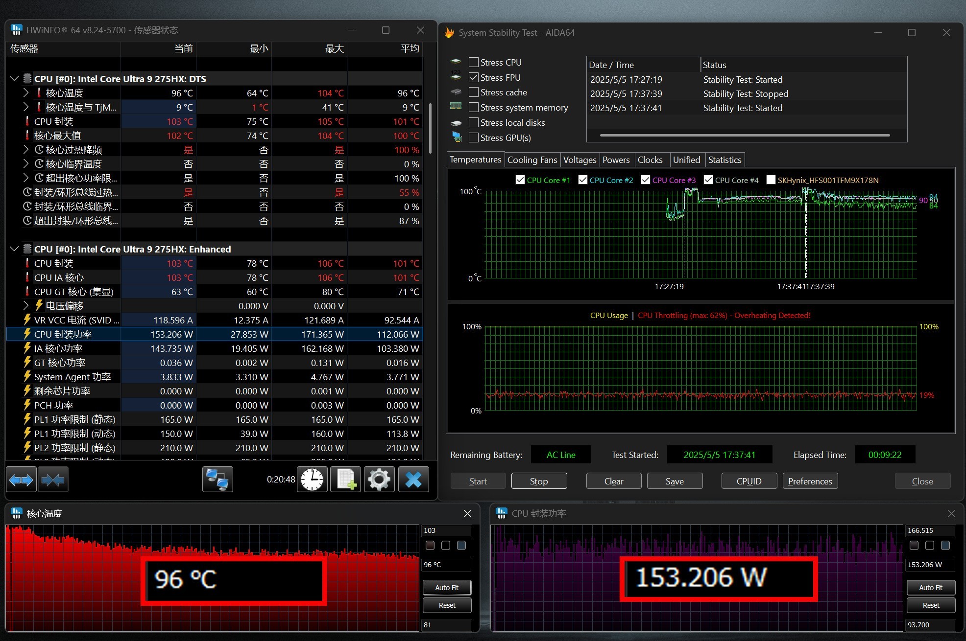Expand the 核心温度 sensor row
This screenshot has height=641, width=966.
(x=26, y=93)
